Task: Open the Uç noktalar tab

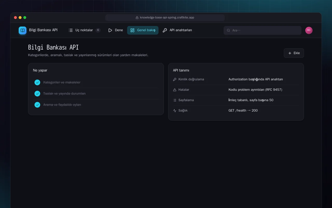Action: coord(84,30)
